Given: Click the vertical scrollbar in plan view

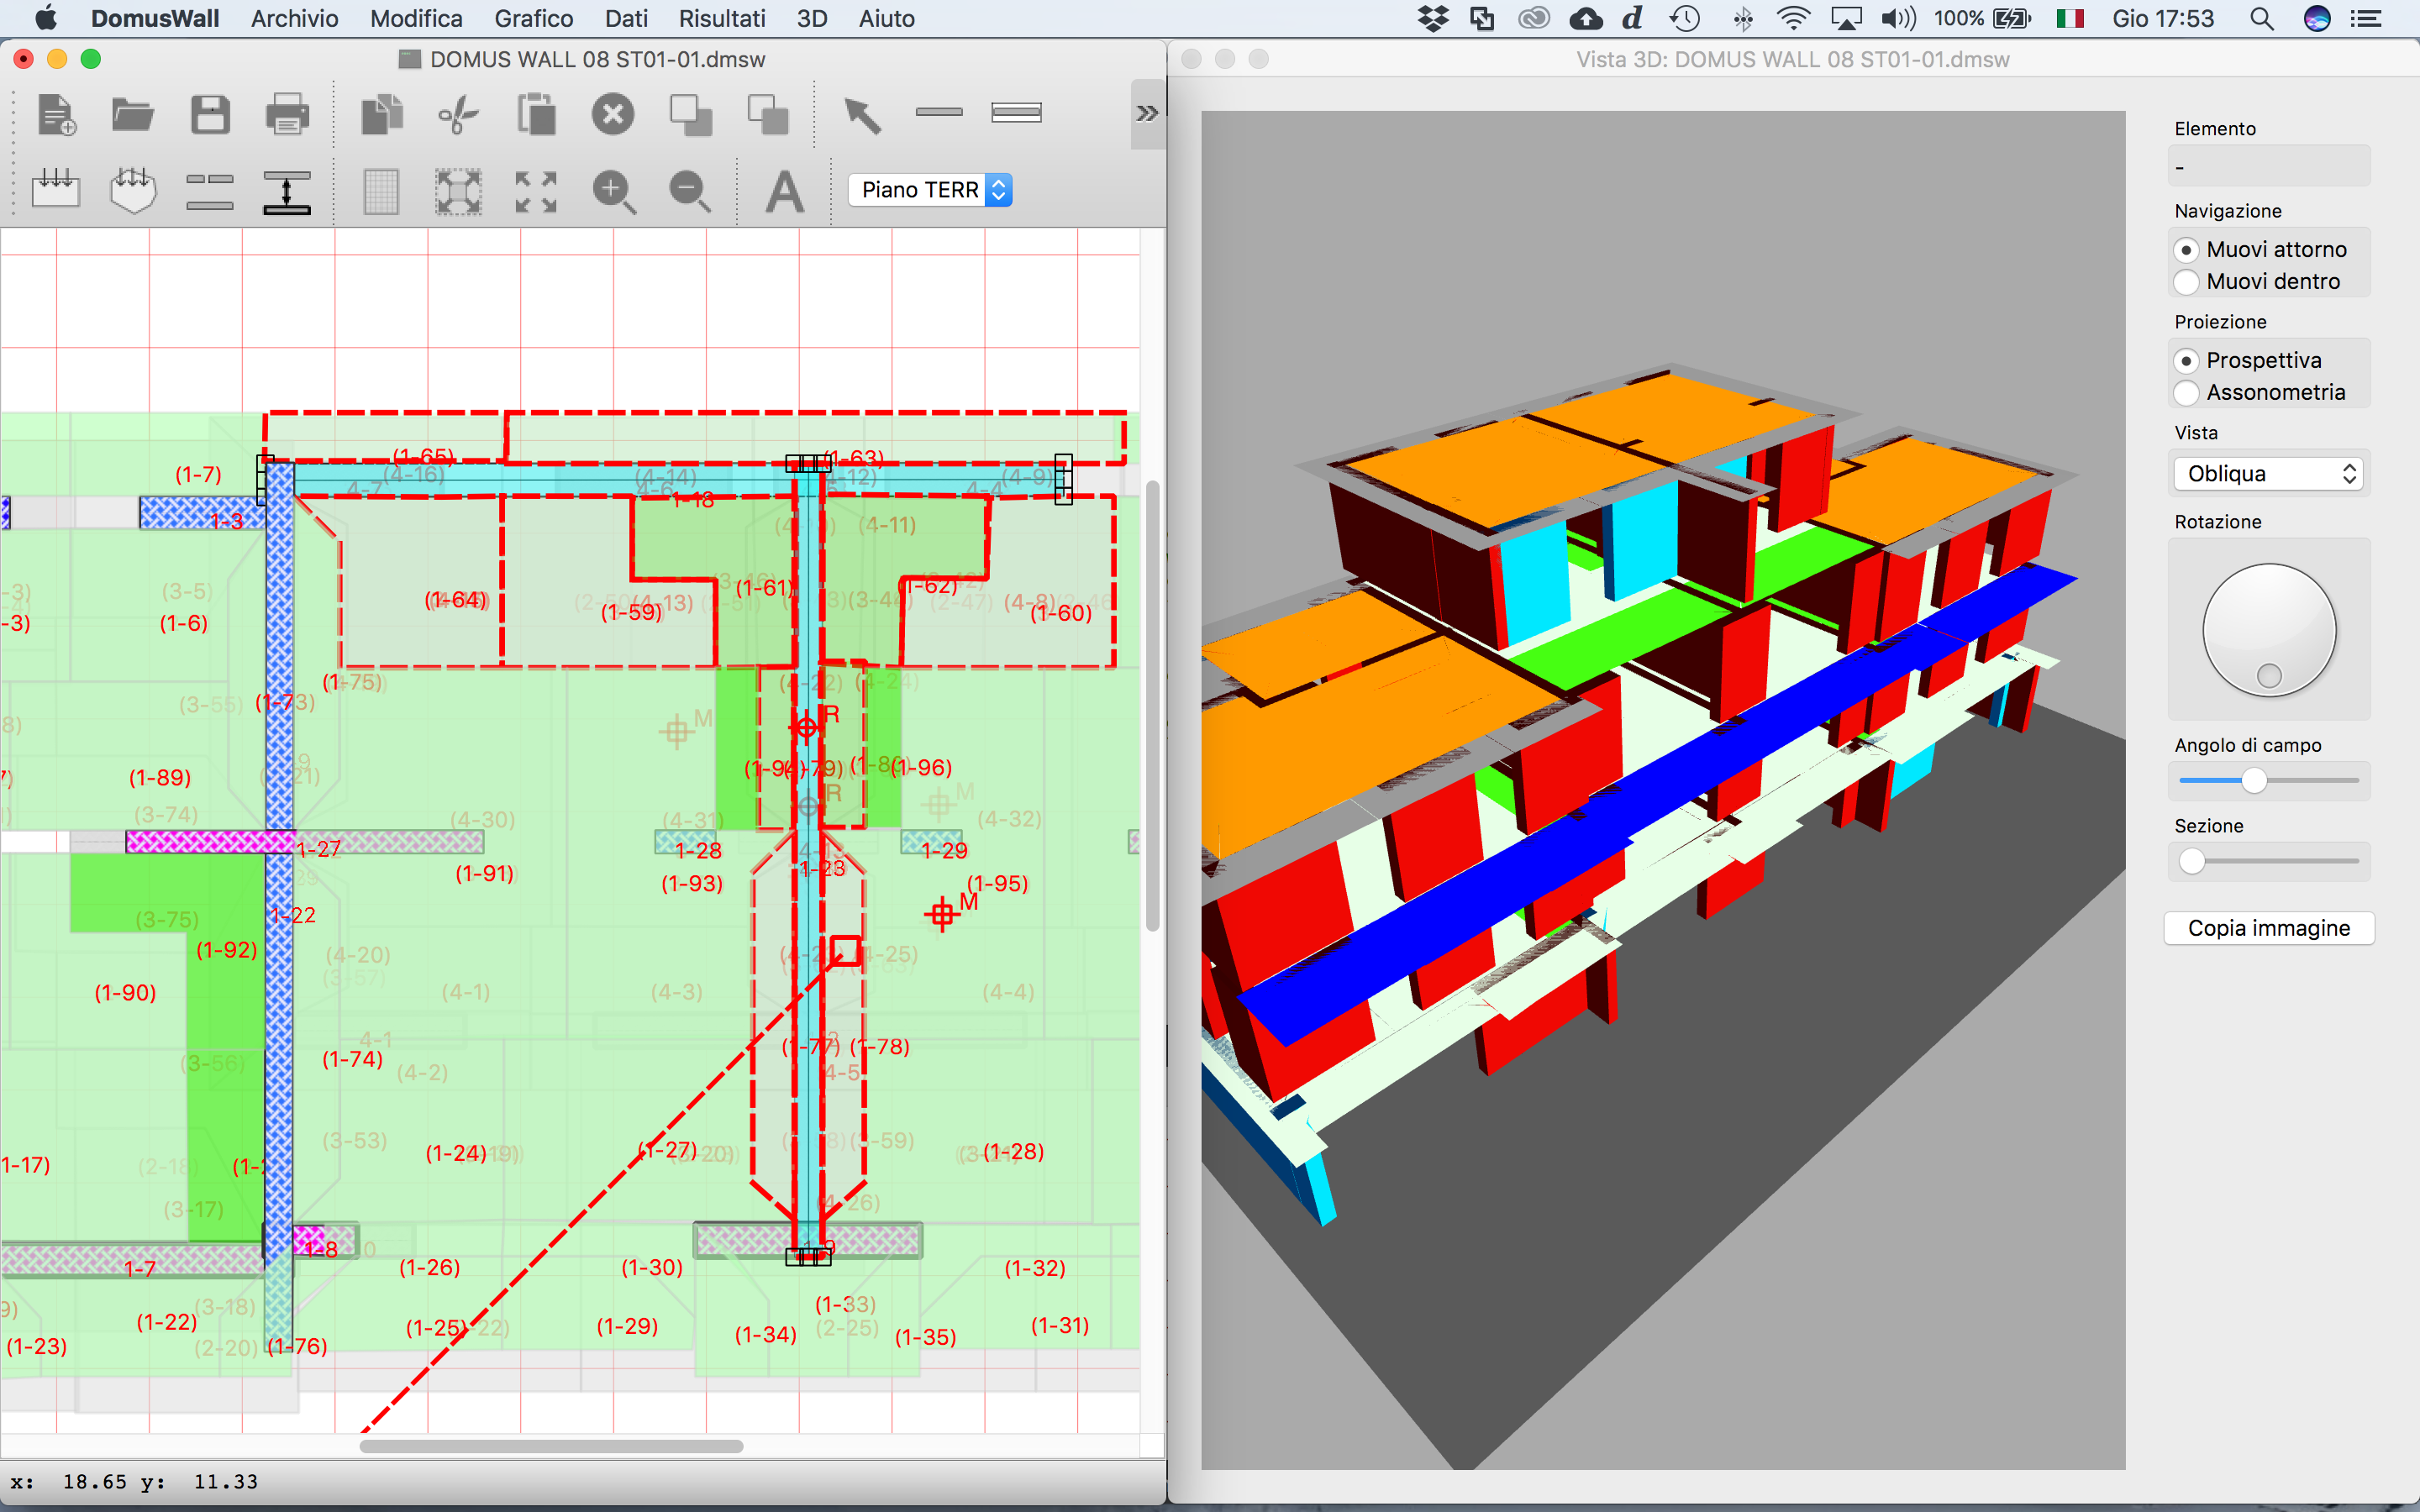Looking at the screenshot, I should [x=1153, y=706].
